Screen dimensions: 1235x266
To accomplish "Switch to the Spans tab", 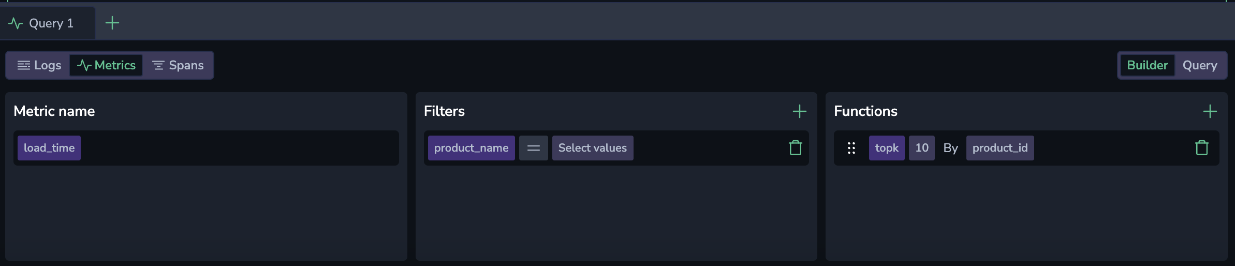I will (178, 65).
